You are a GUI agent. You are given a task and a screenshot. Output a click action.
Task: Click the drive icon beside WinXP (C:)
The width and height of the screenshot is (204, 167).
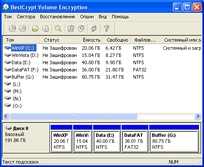(x=8, y=48)
